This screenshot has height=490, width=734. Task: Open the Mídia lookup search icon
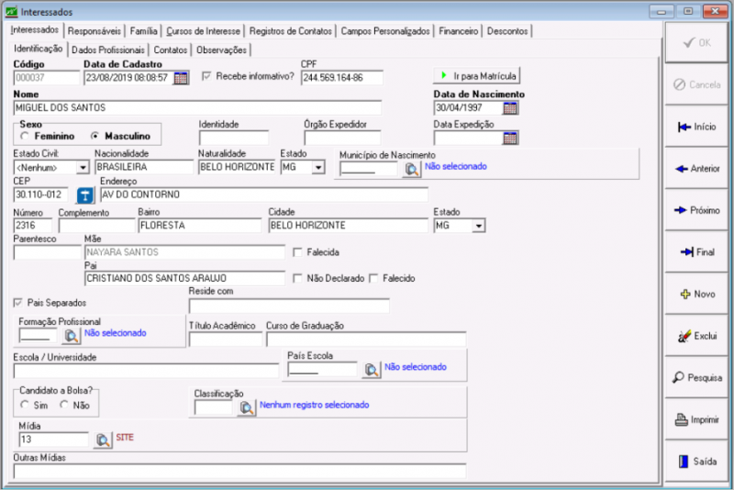(x=102, y=440)
